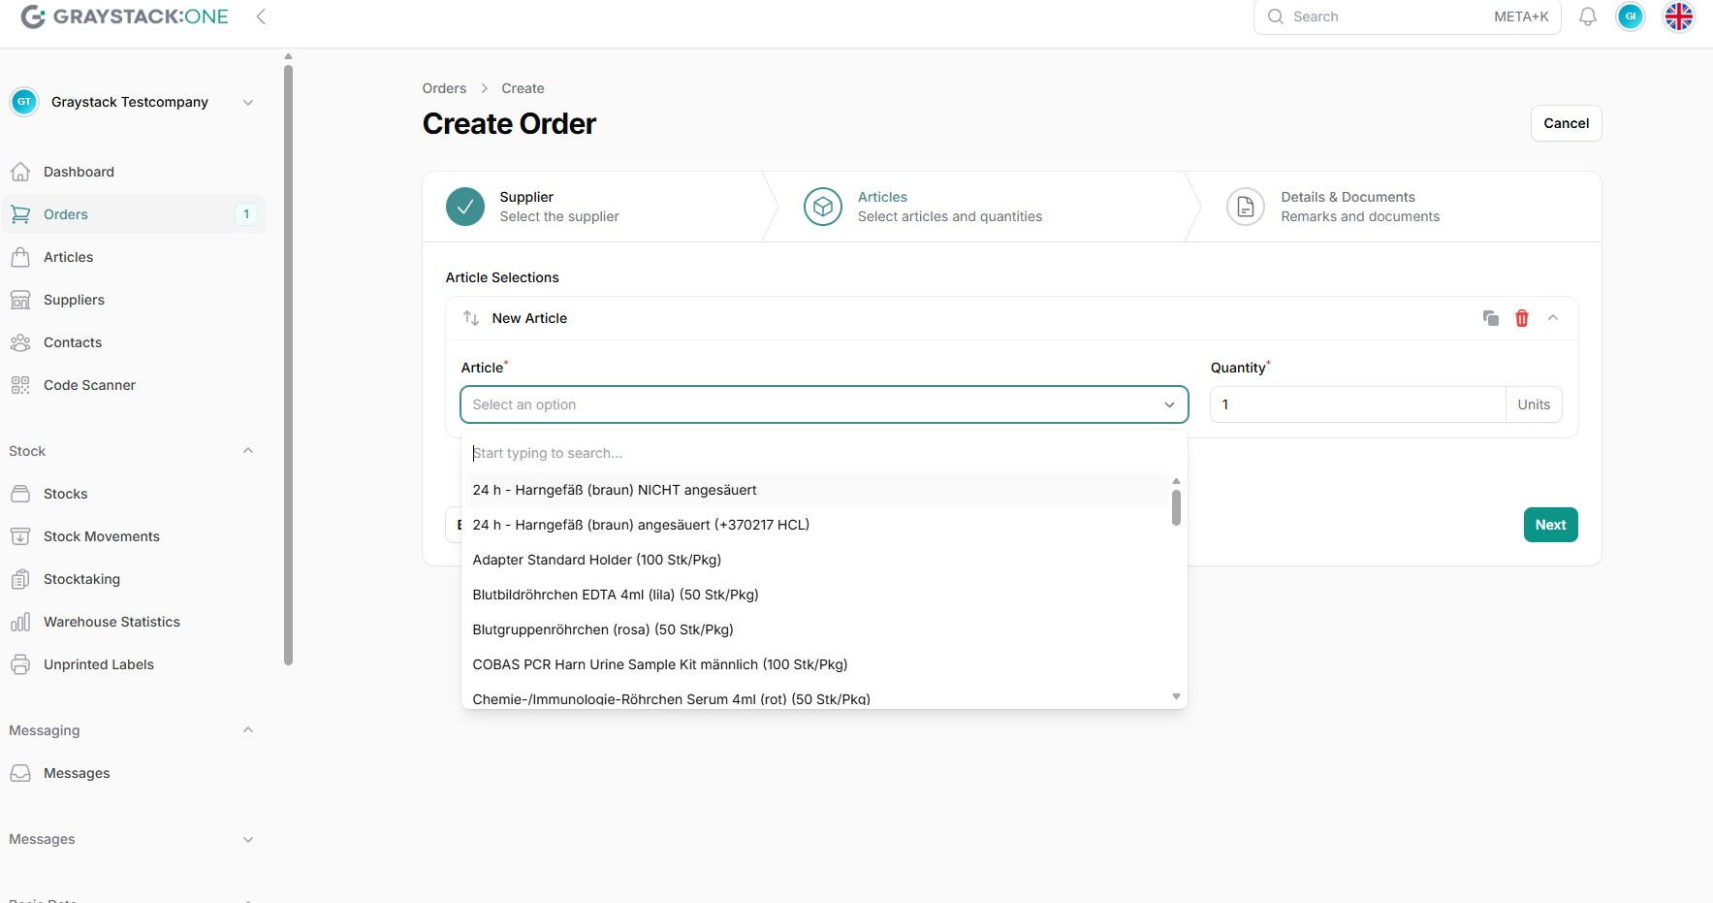
Task: Focus the Quantity input field
Action: [x=1357, y=404]
